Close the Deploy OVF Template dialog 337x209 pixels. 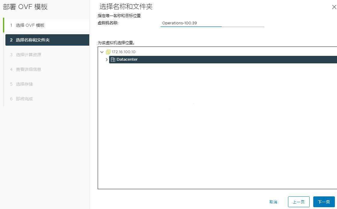[334, 7]
